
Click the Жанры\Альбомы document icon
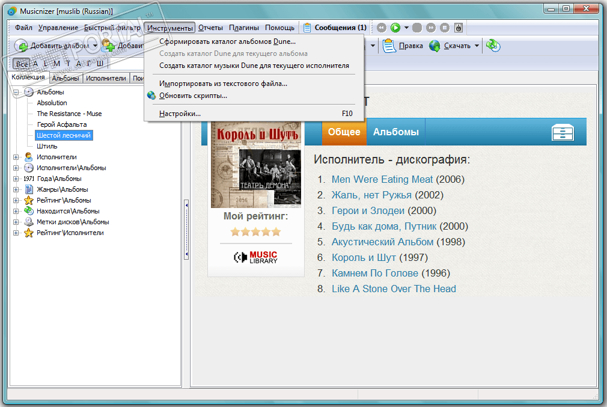tap(29, 189)
